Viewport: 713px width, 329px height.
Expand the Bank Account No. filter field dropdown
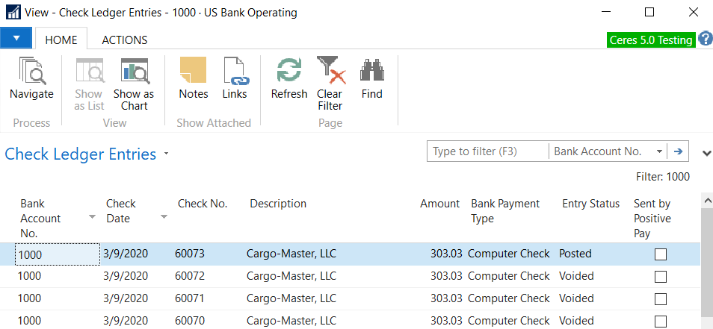point(659,151)
